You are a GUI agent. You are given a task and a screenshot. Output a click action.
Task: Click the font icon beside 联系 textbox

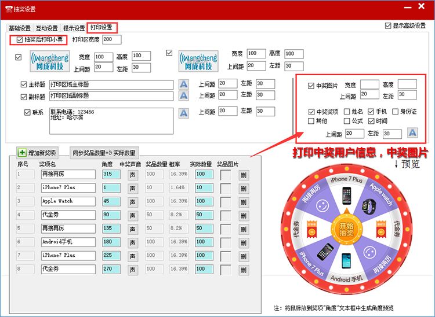(183, 113)
